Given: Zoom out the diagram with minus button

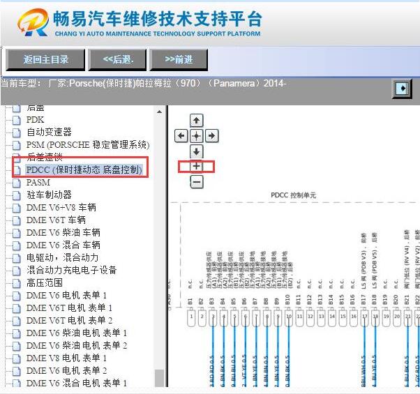Looking at the screenshot, I should [x=196, y=182].
